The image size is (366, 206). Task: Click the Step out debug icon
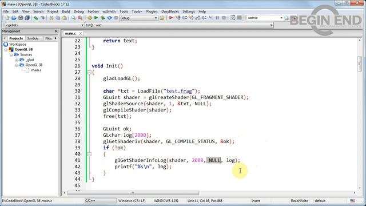197,18
